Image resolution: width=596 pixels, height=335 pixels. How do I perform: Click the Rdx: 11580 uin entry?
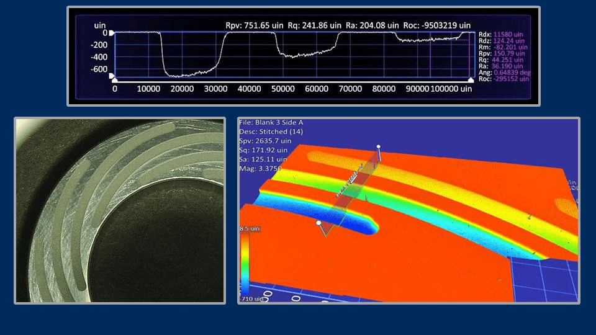tap(500, 35)
